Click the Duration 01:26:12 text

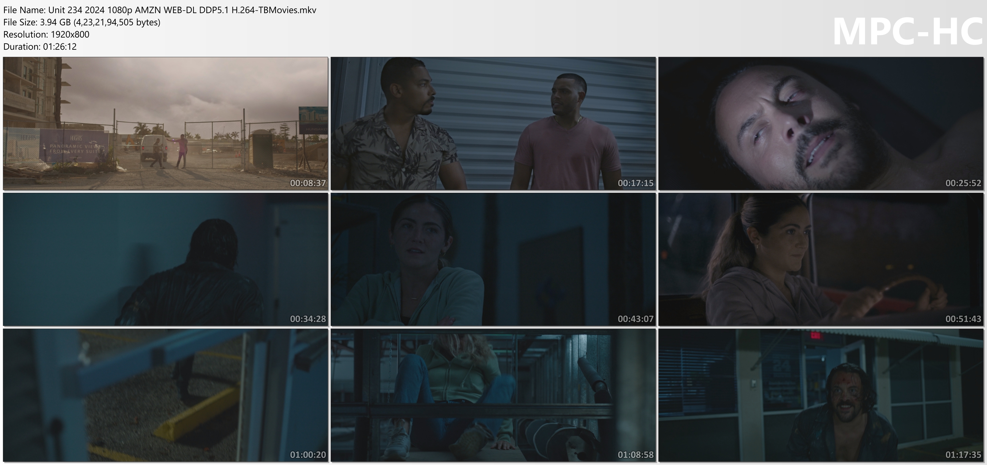[x=40, y=47]
